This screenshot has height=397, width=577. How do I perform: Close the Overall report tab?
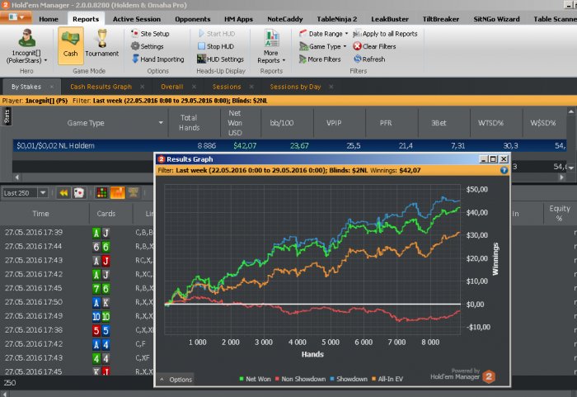(194, 87)
